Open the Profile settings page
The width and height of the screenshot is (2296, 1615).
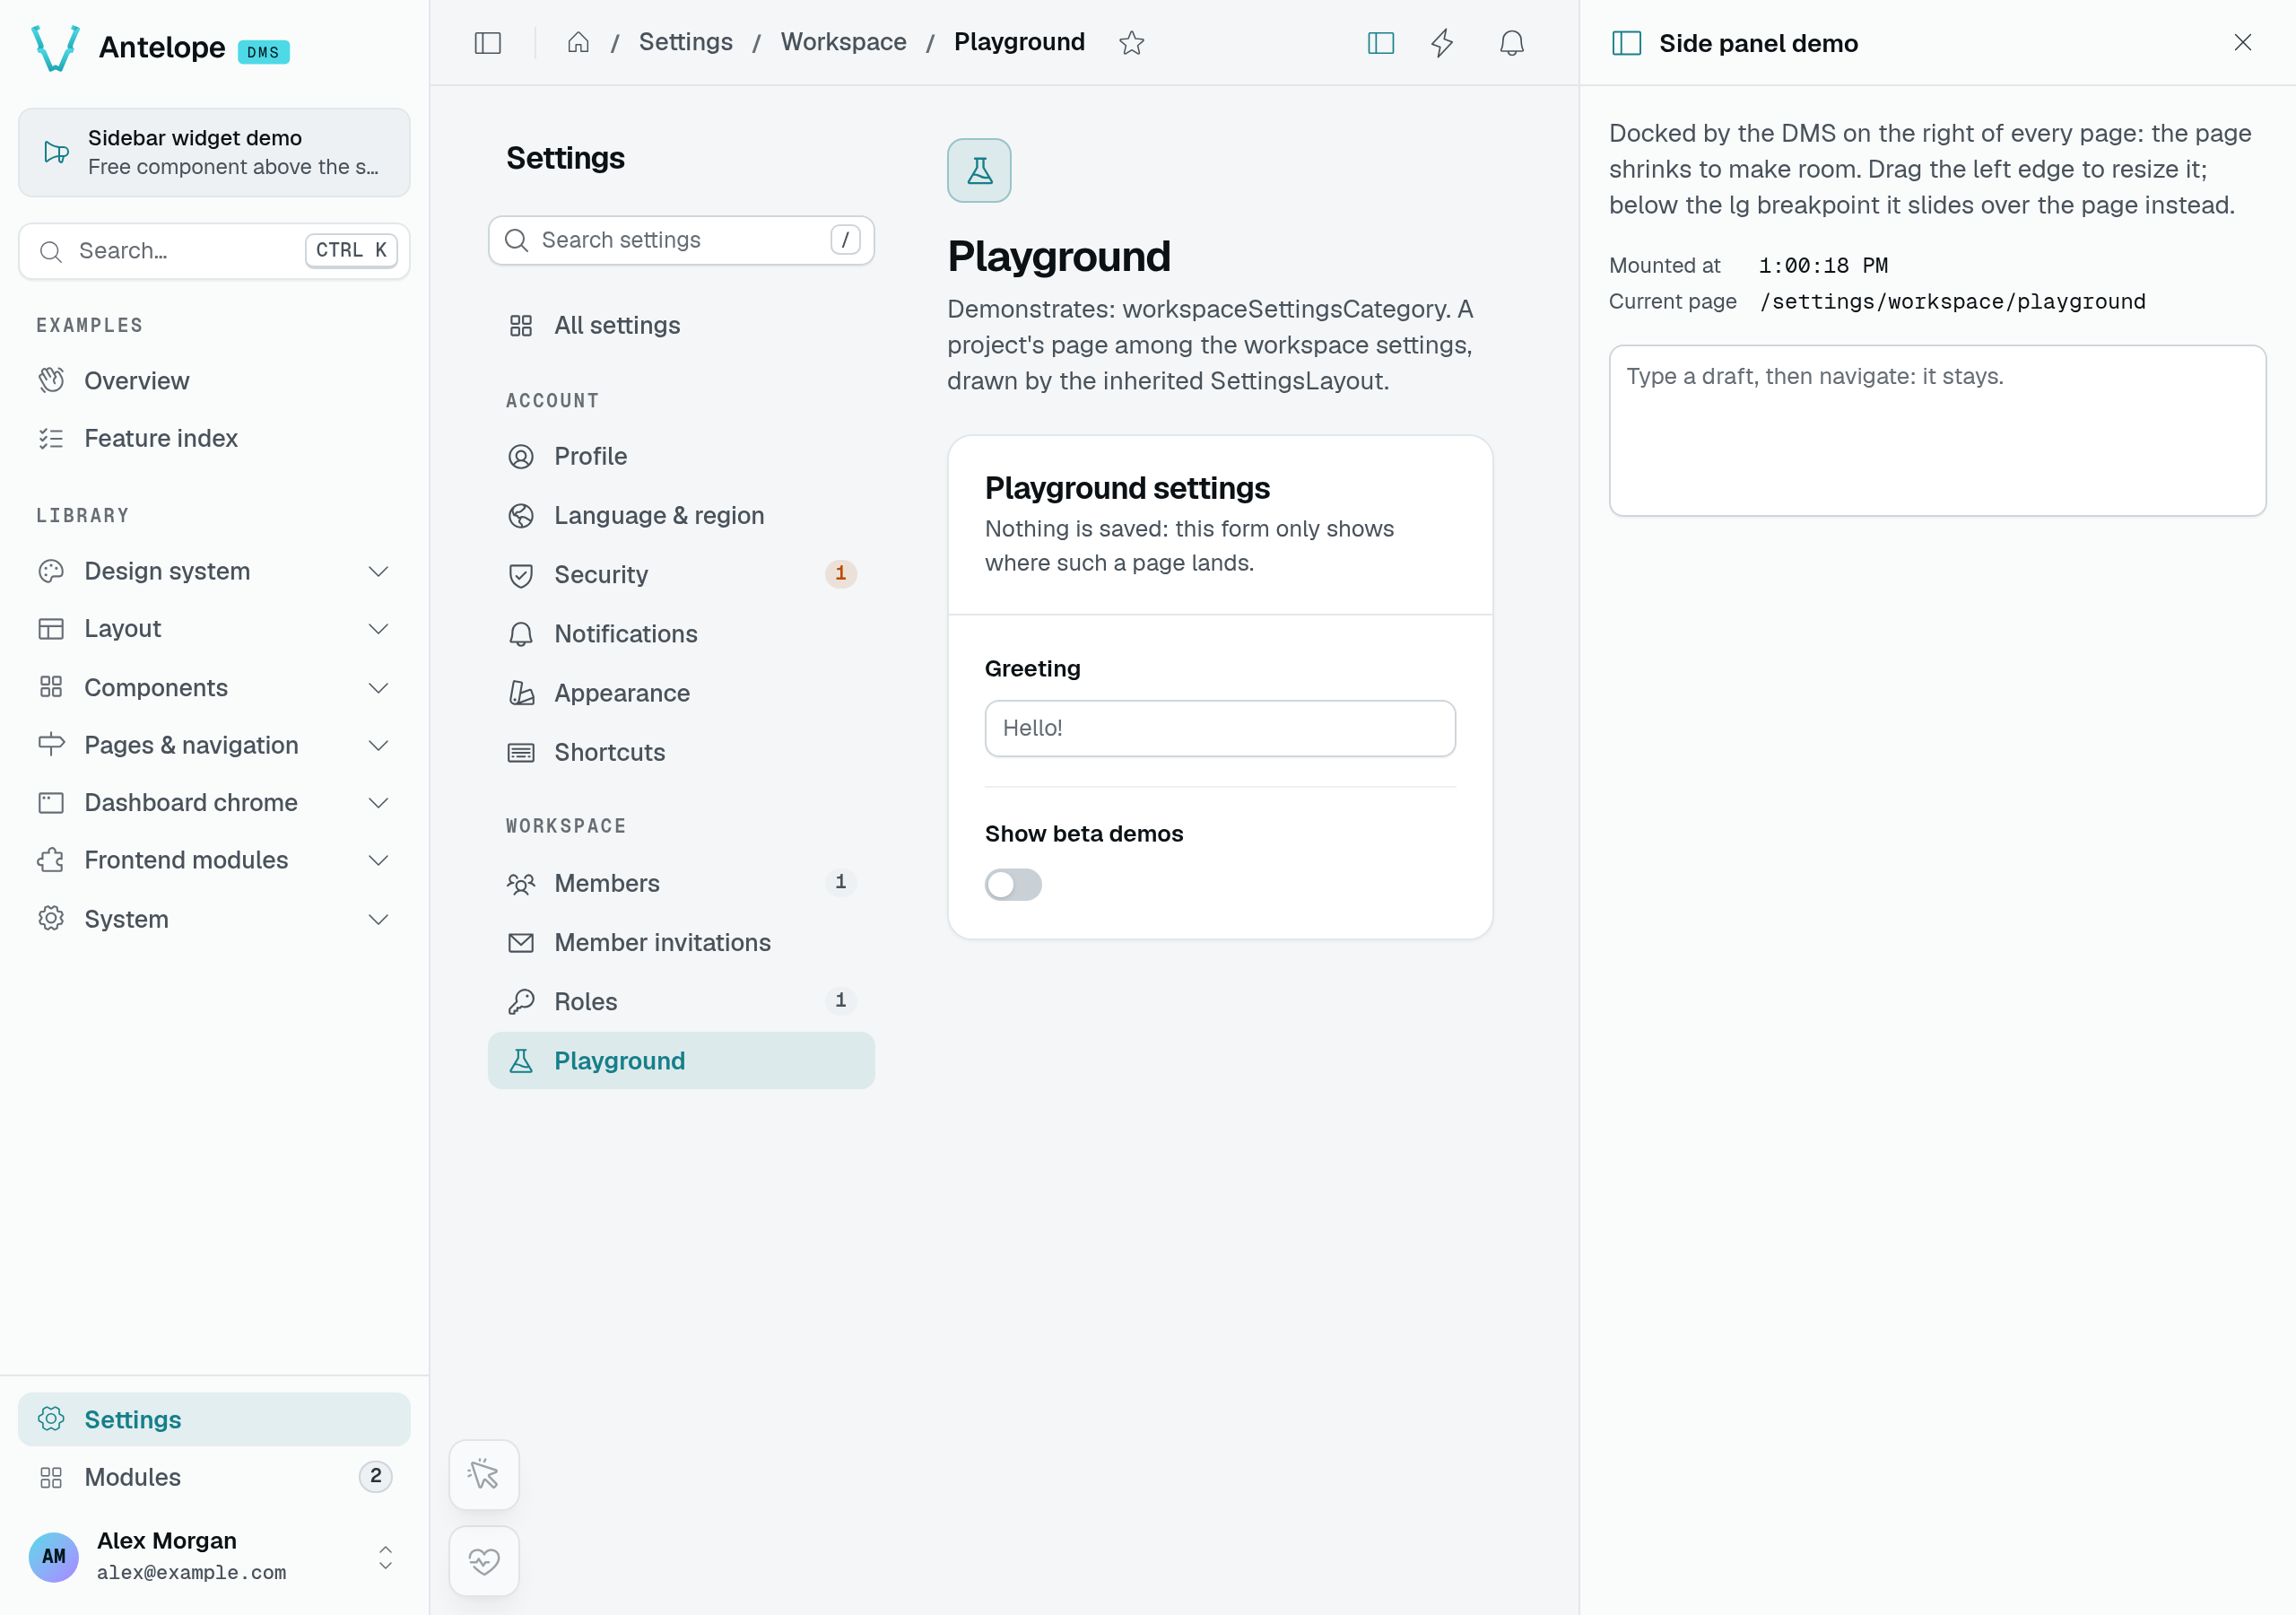(x=681, y=457)
